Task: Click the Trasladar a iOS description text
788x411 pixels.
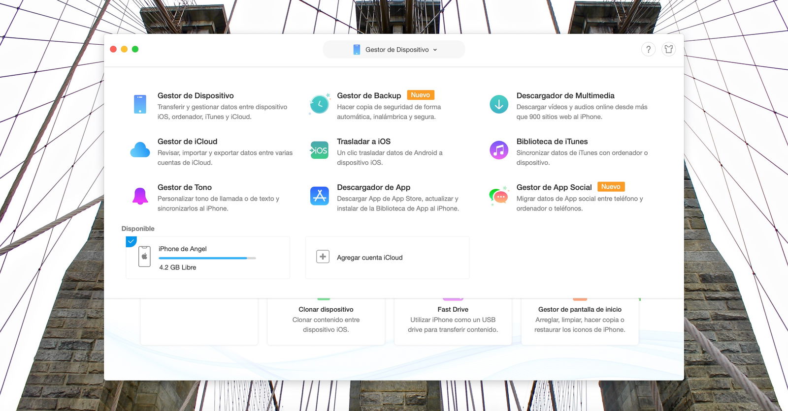Action: coord(390,158)
